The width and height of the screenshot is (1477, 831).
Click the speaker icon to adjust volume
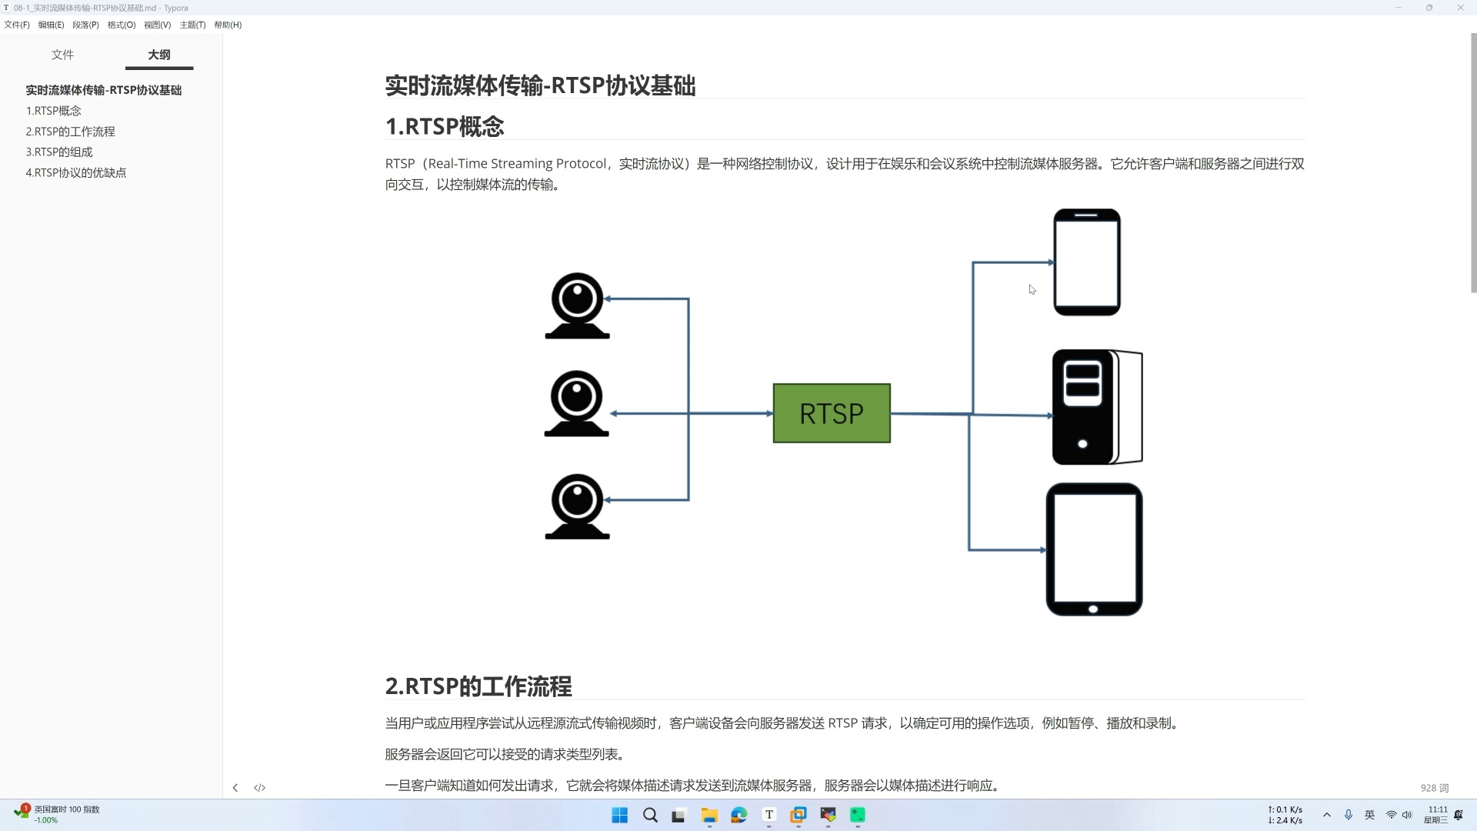click(x=1408, y=815)
